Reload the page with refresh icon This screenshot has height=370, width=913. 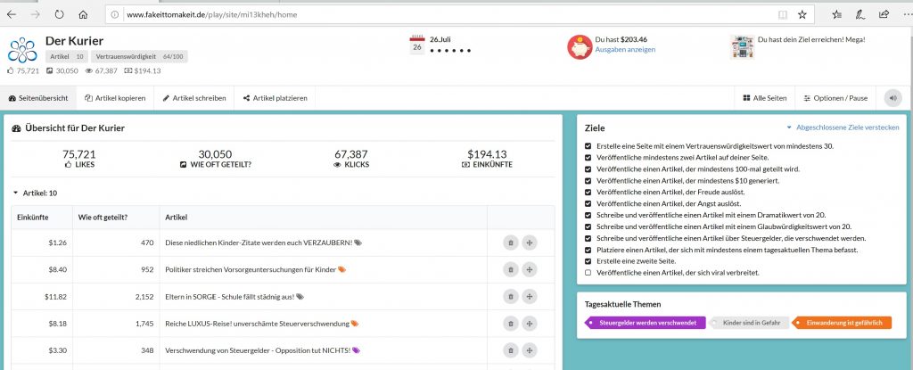coord(59,15)
